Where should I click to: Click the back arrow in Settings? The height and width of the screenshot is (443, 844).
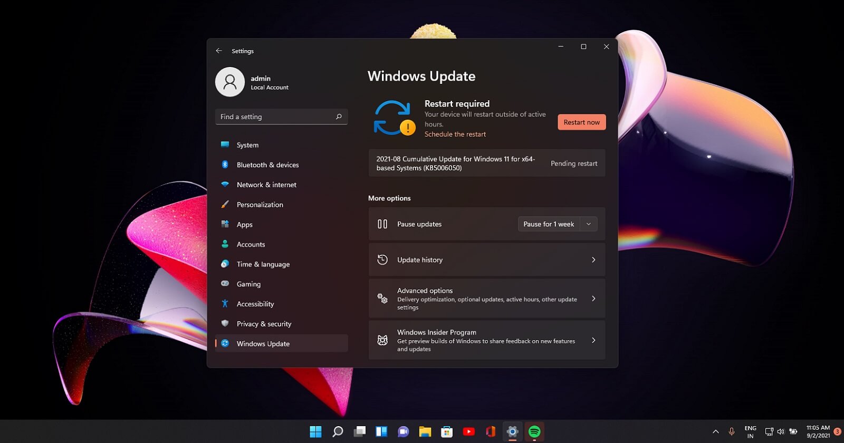[x=219, y=51]
